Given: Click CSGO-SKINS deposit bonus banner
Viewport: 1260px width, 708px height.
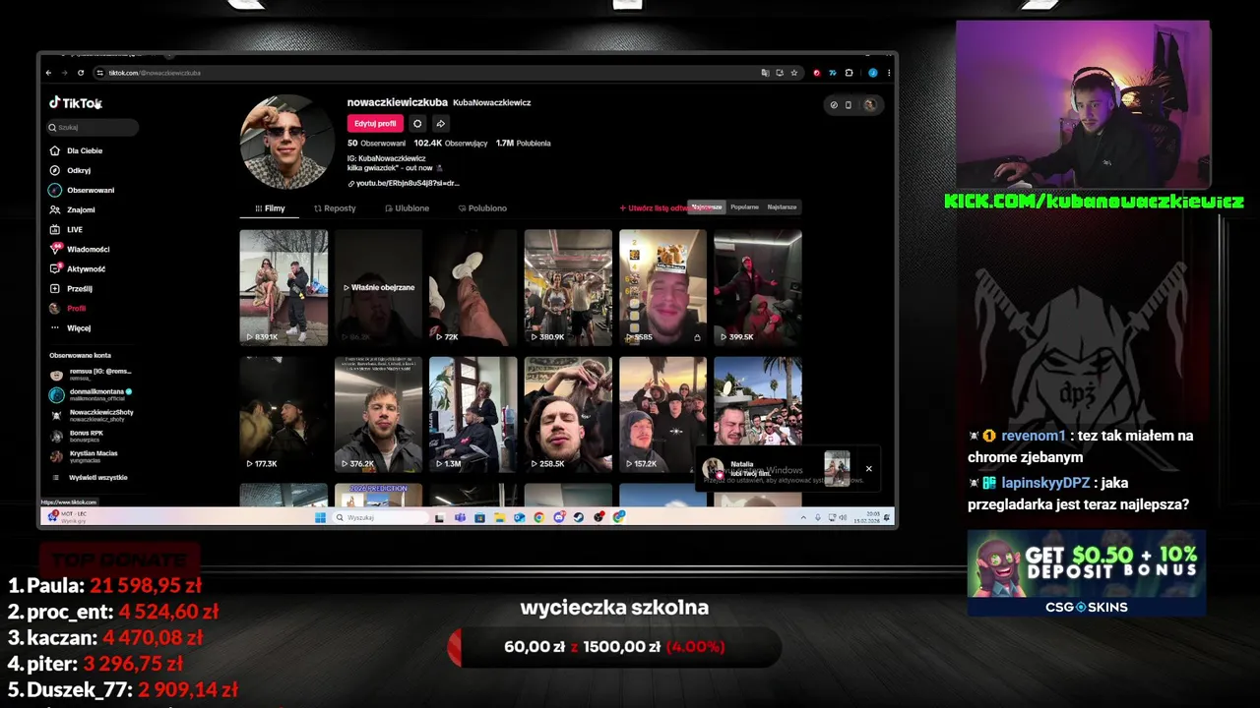Looking at the screenshot, I should coord(1087,573).
